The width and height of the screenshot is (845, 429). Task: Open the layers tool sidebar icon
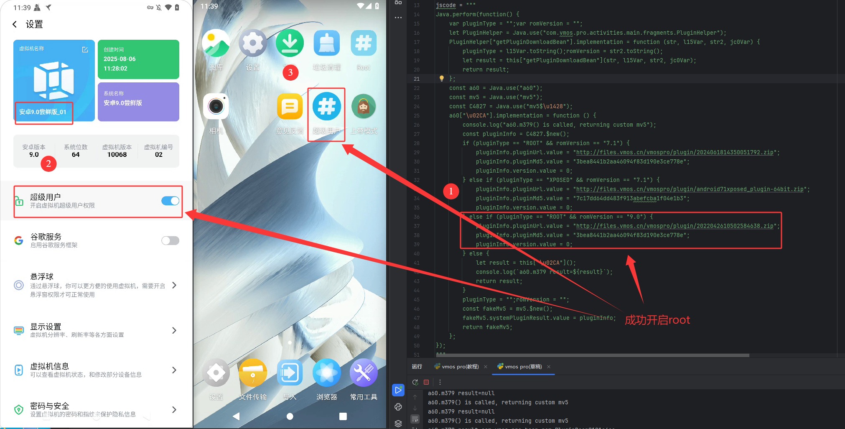(x=398, y=423)
